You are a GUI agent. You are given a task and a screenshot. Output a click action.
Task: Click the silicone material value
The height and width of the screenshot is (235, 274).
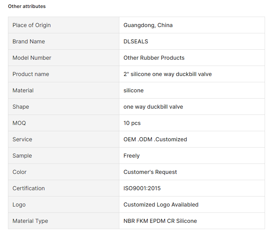[x=134, y=90]
